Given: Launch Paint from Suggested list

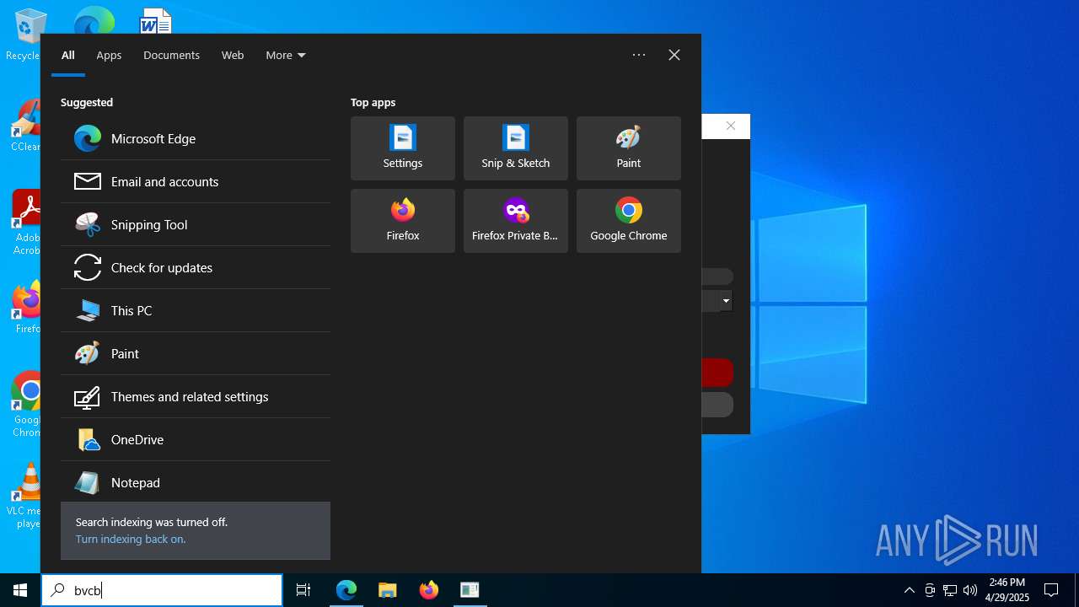Looking at the screenshot, I should tap(196, 353).
